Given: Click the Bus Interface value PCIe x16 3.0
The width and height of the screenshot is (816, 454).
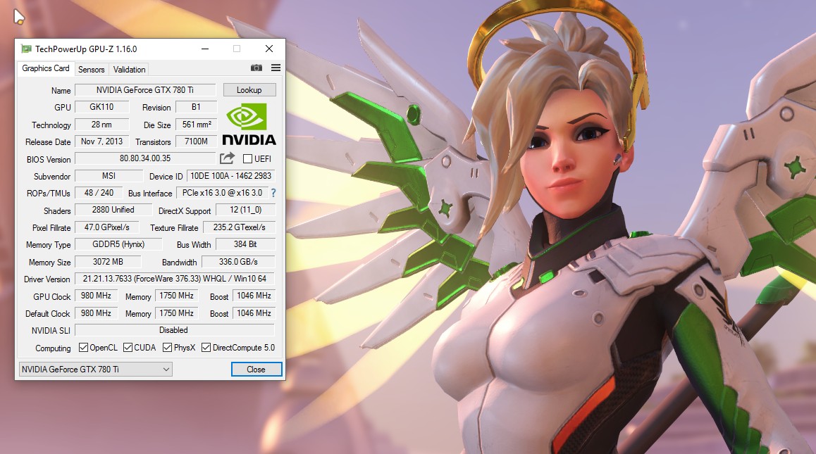Looking at the screenshot, I should [222, 193].
